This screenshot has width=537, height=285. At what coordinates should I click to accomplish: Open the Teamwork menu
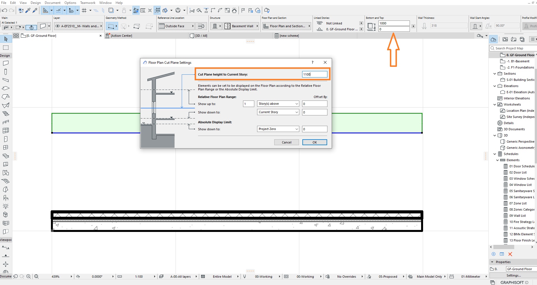[x=88, y=3]
